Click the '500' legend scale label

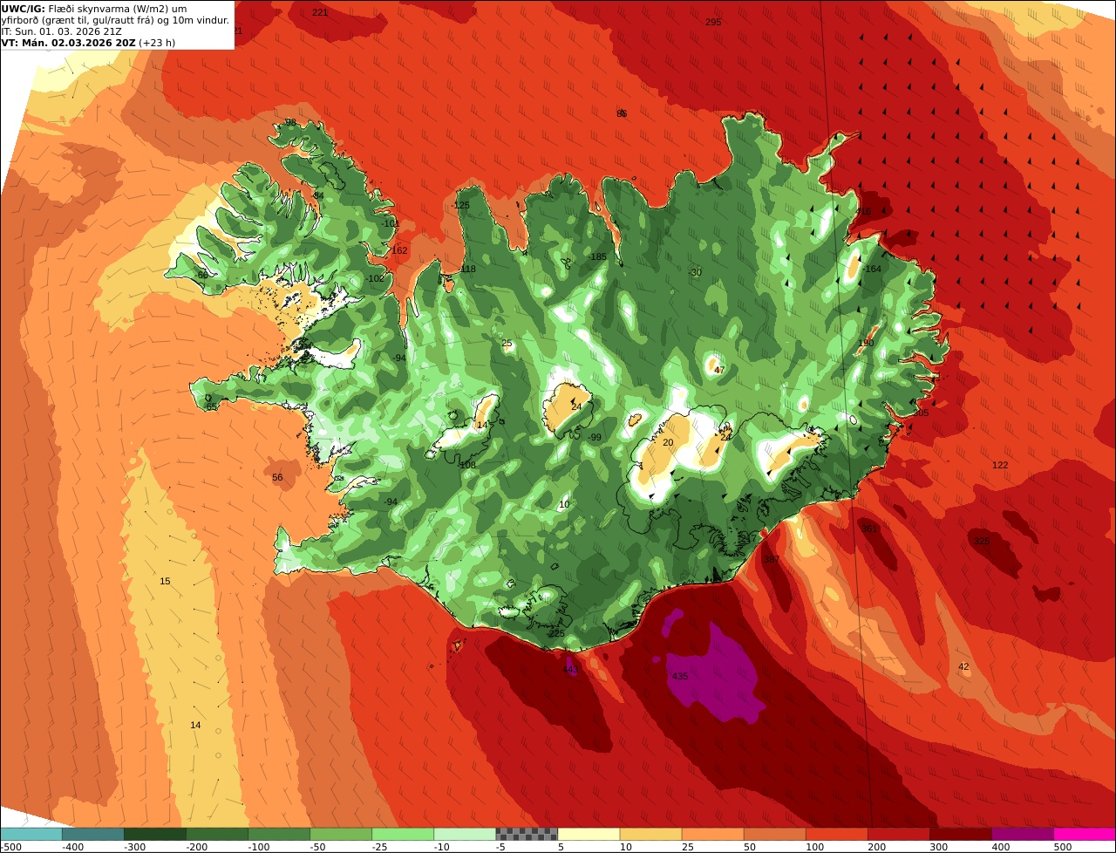point(1062,846)
